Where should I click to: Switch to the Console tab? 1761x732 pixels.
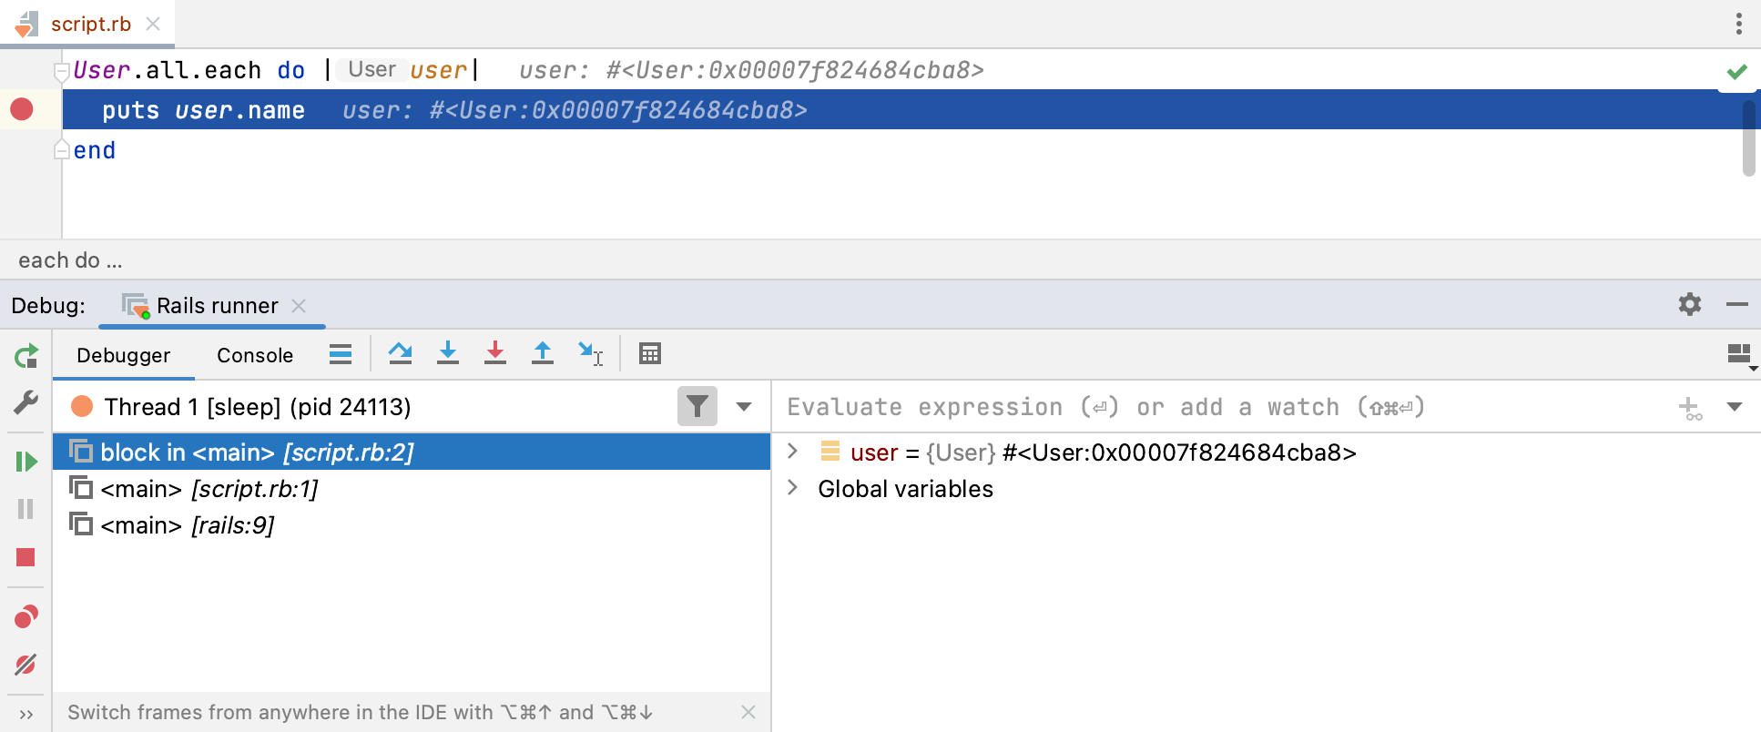pyautogui.click(x=255, y=355)
